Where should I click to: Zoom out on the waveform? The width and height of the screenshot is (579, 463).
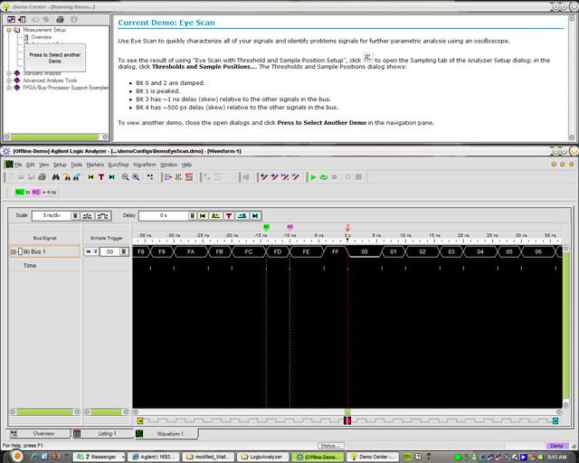126,177
